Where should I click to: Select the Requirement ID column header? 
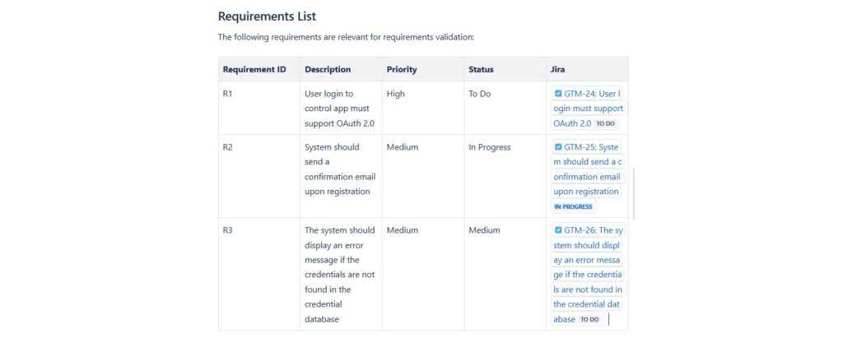point(254,69)
